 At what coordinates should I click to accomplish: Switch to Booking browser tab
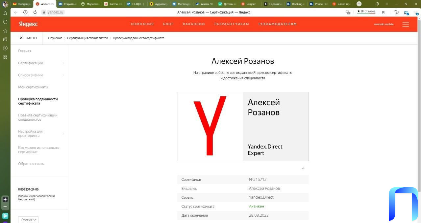[x=295, y=4]
